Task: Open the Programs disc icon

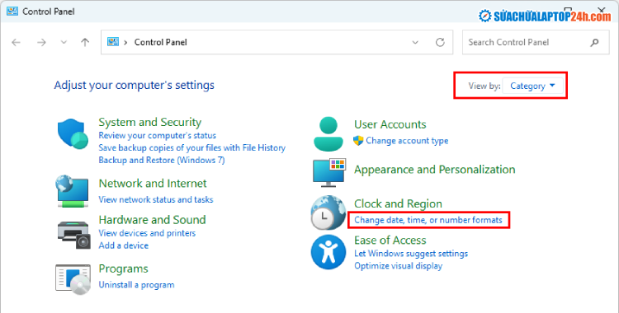Action: [x=73, y=279]
